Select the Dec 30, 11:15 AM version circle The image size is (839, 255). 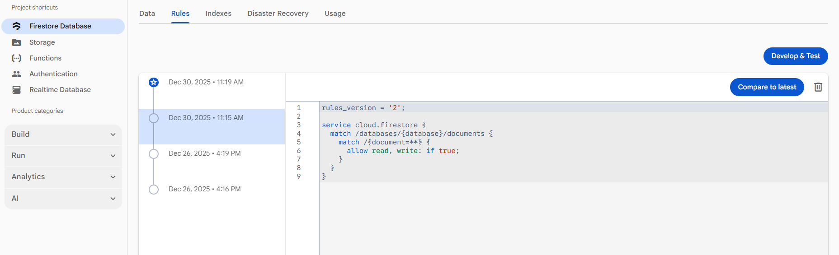tap(154, 118)
